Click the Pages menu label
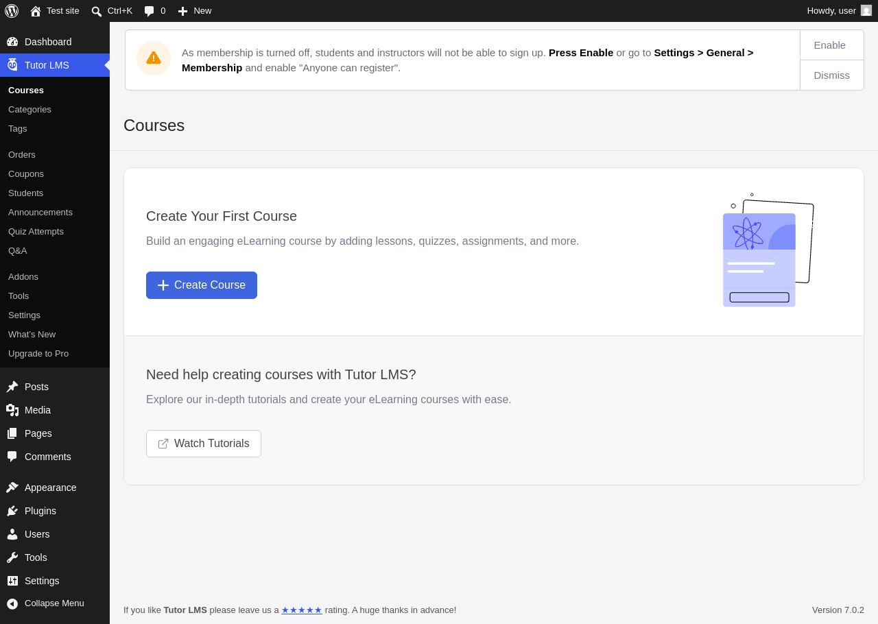Image resolution: width=878 pixels, height=624 pixels. click(38, 433)
